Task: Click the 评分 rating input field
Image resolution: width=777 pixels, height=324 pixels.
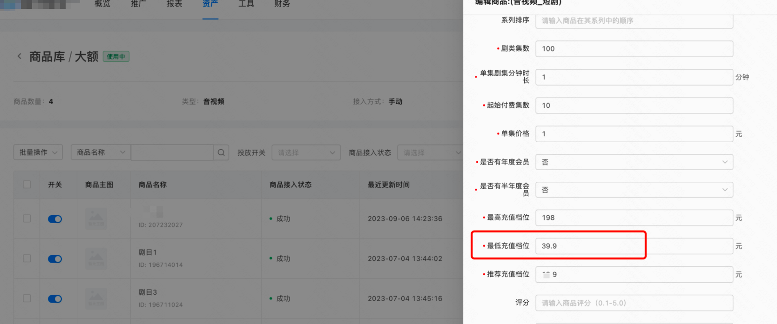Action: pyautogui.click(x=634, y=303)
